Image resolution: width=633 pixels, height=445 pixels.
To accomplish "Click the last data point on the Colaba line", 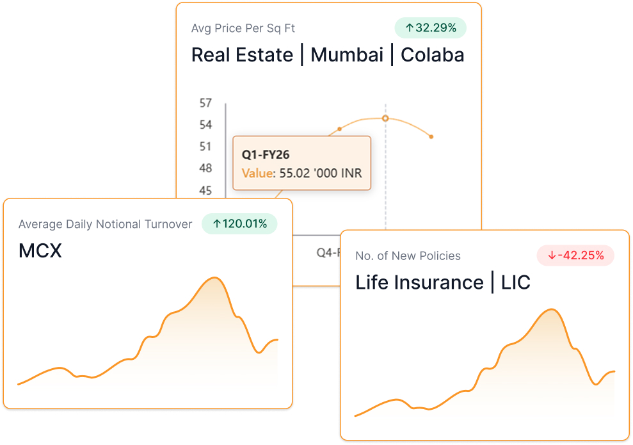I will [431, 136].
